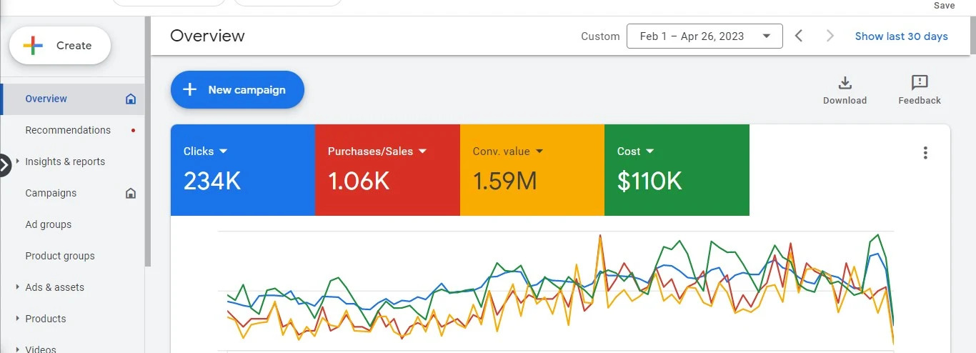Open Purchases/Sales metric dropdown
976x353 pixels.
377,151
